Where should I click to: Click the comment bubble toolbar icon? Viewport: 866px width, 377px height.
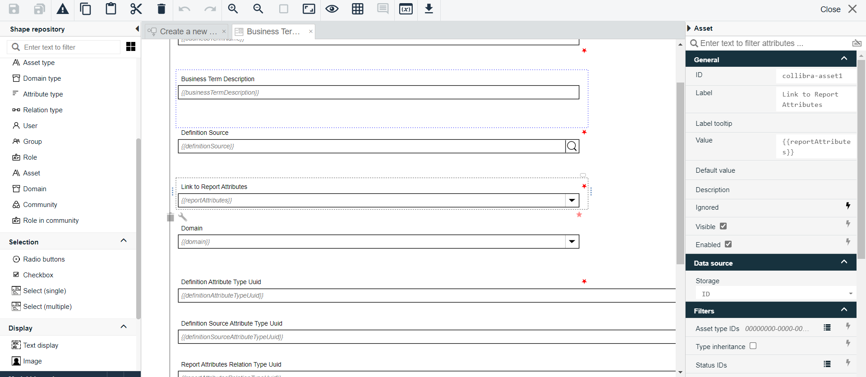tap(383, 9)
